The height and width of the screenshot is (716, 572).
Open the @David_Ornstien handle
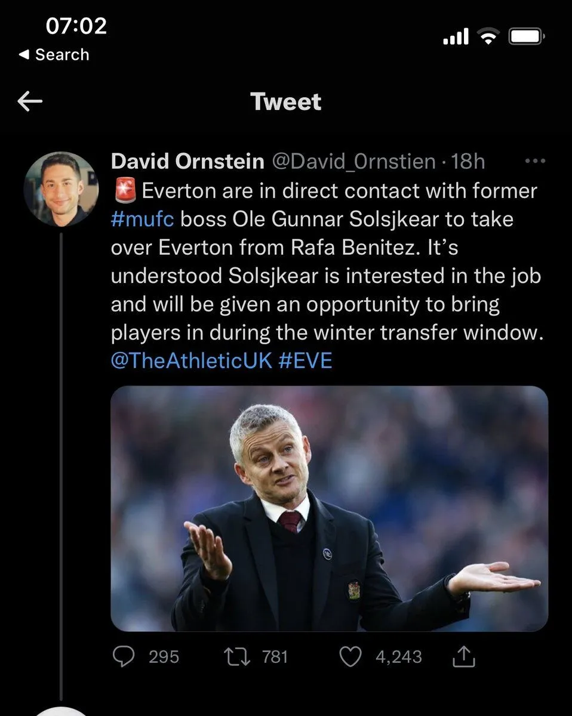[354, 161]
